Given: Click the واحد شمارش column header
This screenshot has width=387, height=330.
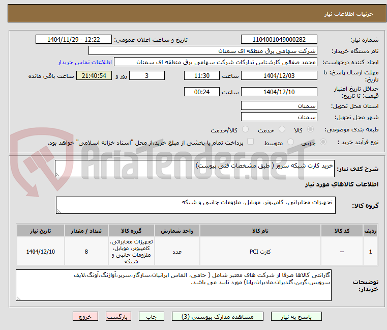Looking at the screenshot, I should (x=177, y=231).
